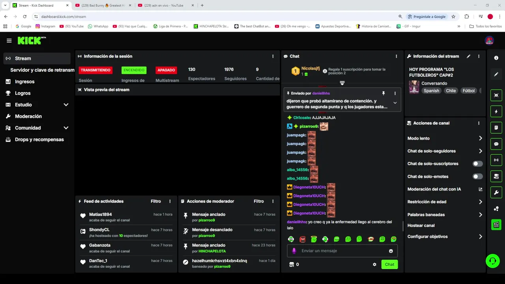This screenshot has height=284, width=505.
Task: Click the Chile tag chip
Action: (451, 91)
